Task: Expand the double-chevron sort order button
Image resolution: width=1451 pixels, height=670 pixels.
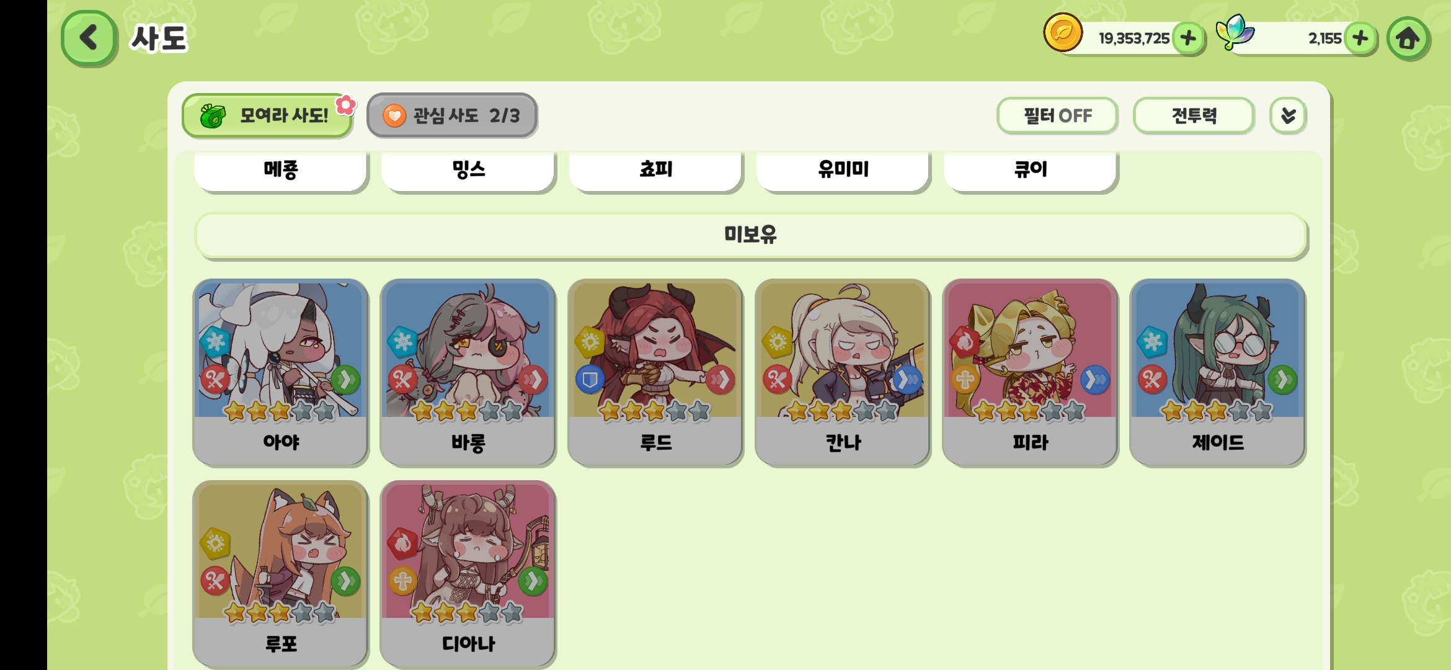Action: 1288,115
